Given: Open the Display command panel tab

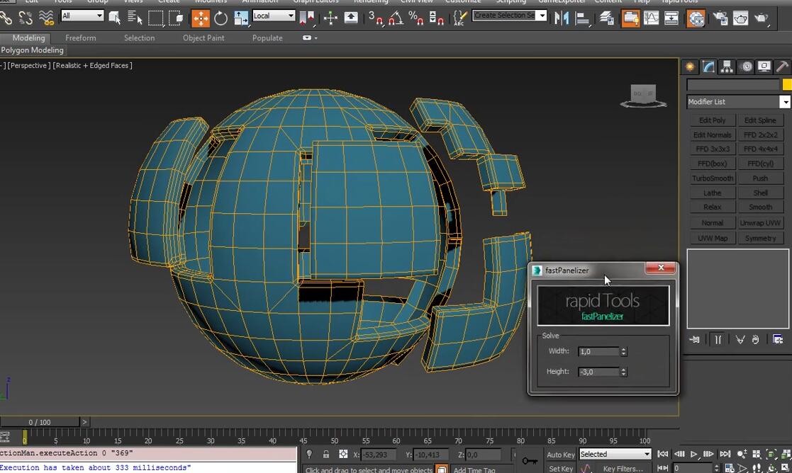Looking at the screenshot, I should tap(764, 67).
